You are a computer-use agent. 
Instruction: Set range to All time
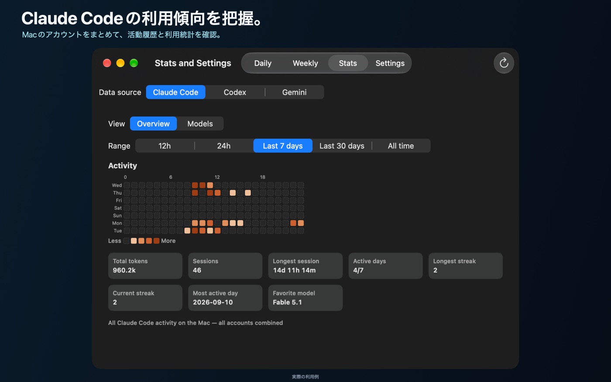(x=401, y=146)
